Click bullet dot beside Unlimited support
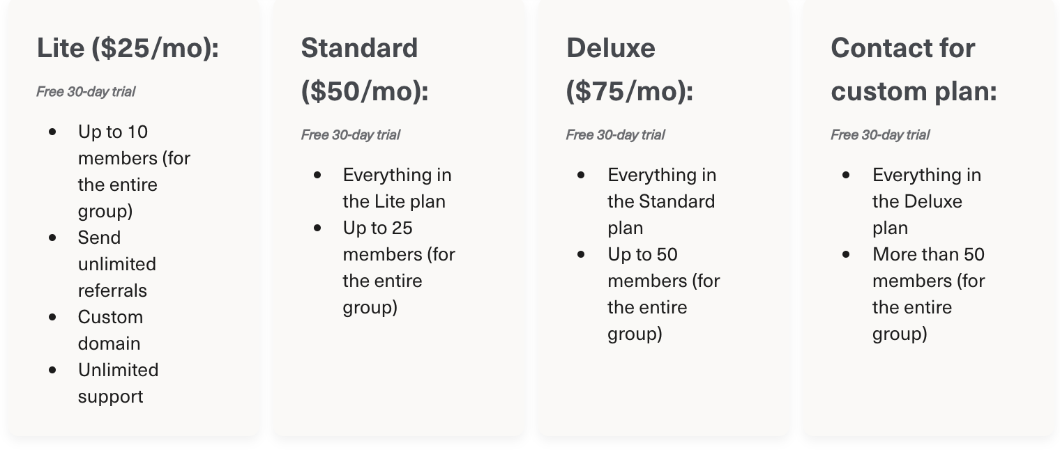The width and height of the screenshot is (1060, 450). (53, 370)
